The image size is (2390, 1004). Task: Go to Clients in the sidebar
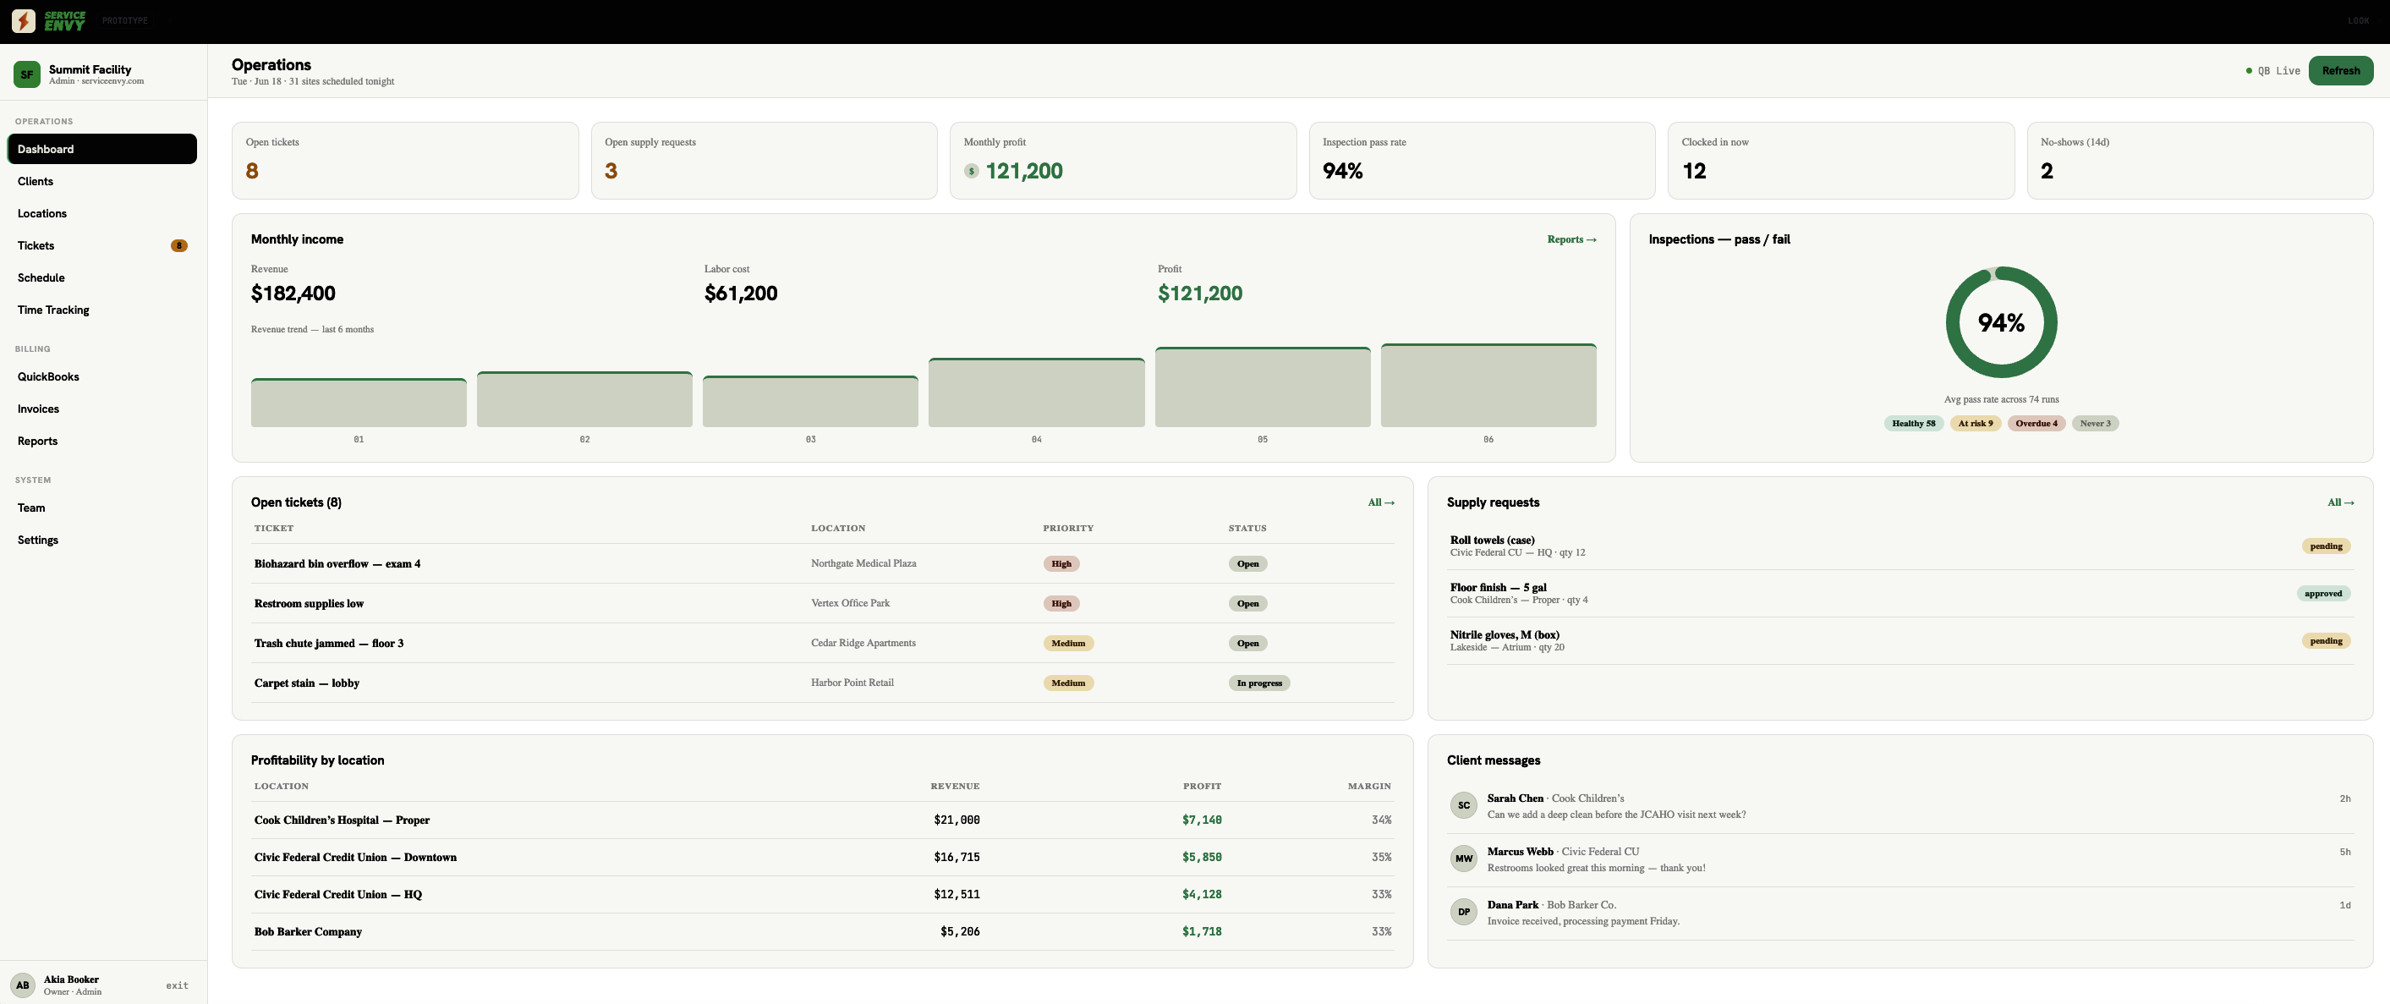coord(102,181)
